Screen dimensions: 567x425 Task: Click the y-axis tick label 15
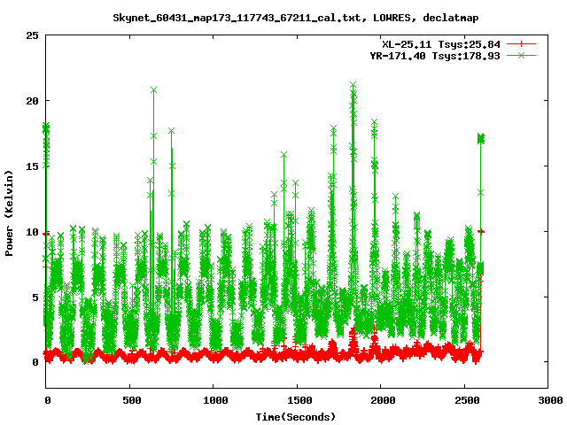pos(32,166)
